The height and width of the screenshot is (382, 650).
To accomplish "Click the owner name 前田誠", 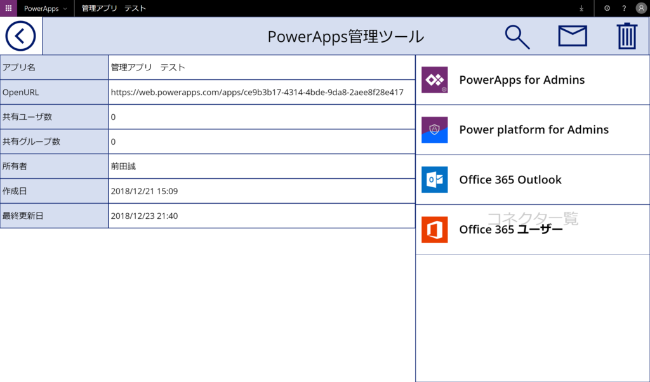I will click(x=123, y=166).
